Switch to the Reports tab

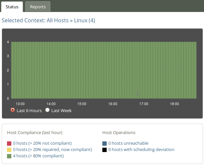click(x=38, y=7)
